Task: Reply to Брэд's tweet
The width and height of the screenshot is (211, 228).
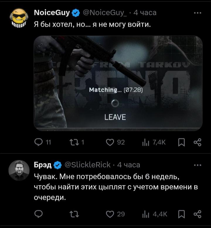Action: (x=38, y=214)
